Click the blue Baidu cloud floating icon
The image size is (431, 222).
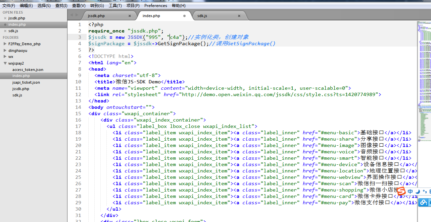tap(424, 202)
